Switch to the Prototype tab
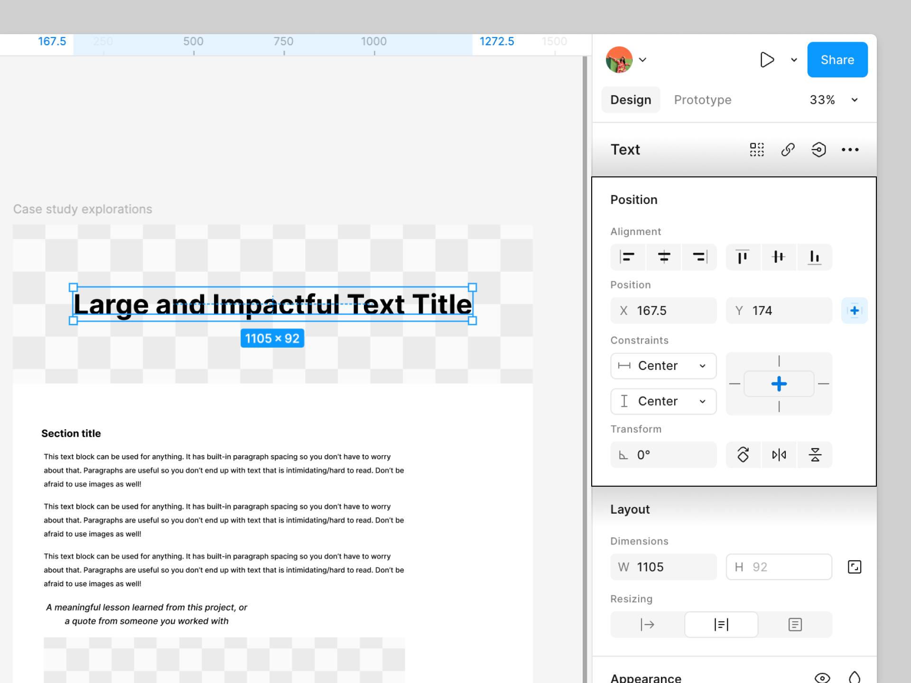Viewport: 911px width, 683px height. (x=702, y=100)
